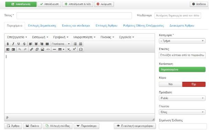Switch to the Δικαιώματα Άρθρου tab
The height and width of the screenshot is (130, 209).
pos(182,26)
